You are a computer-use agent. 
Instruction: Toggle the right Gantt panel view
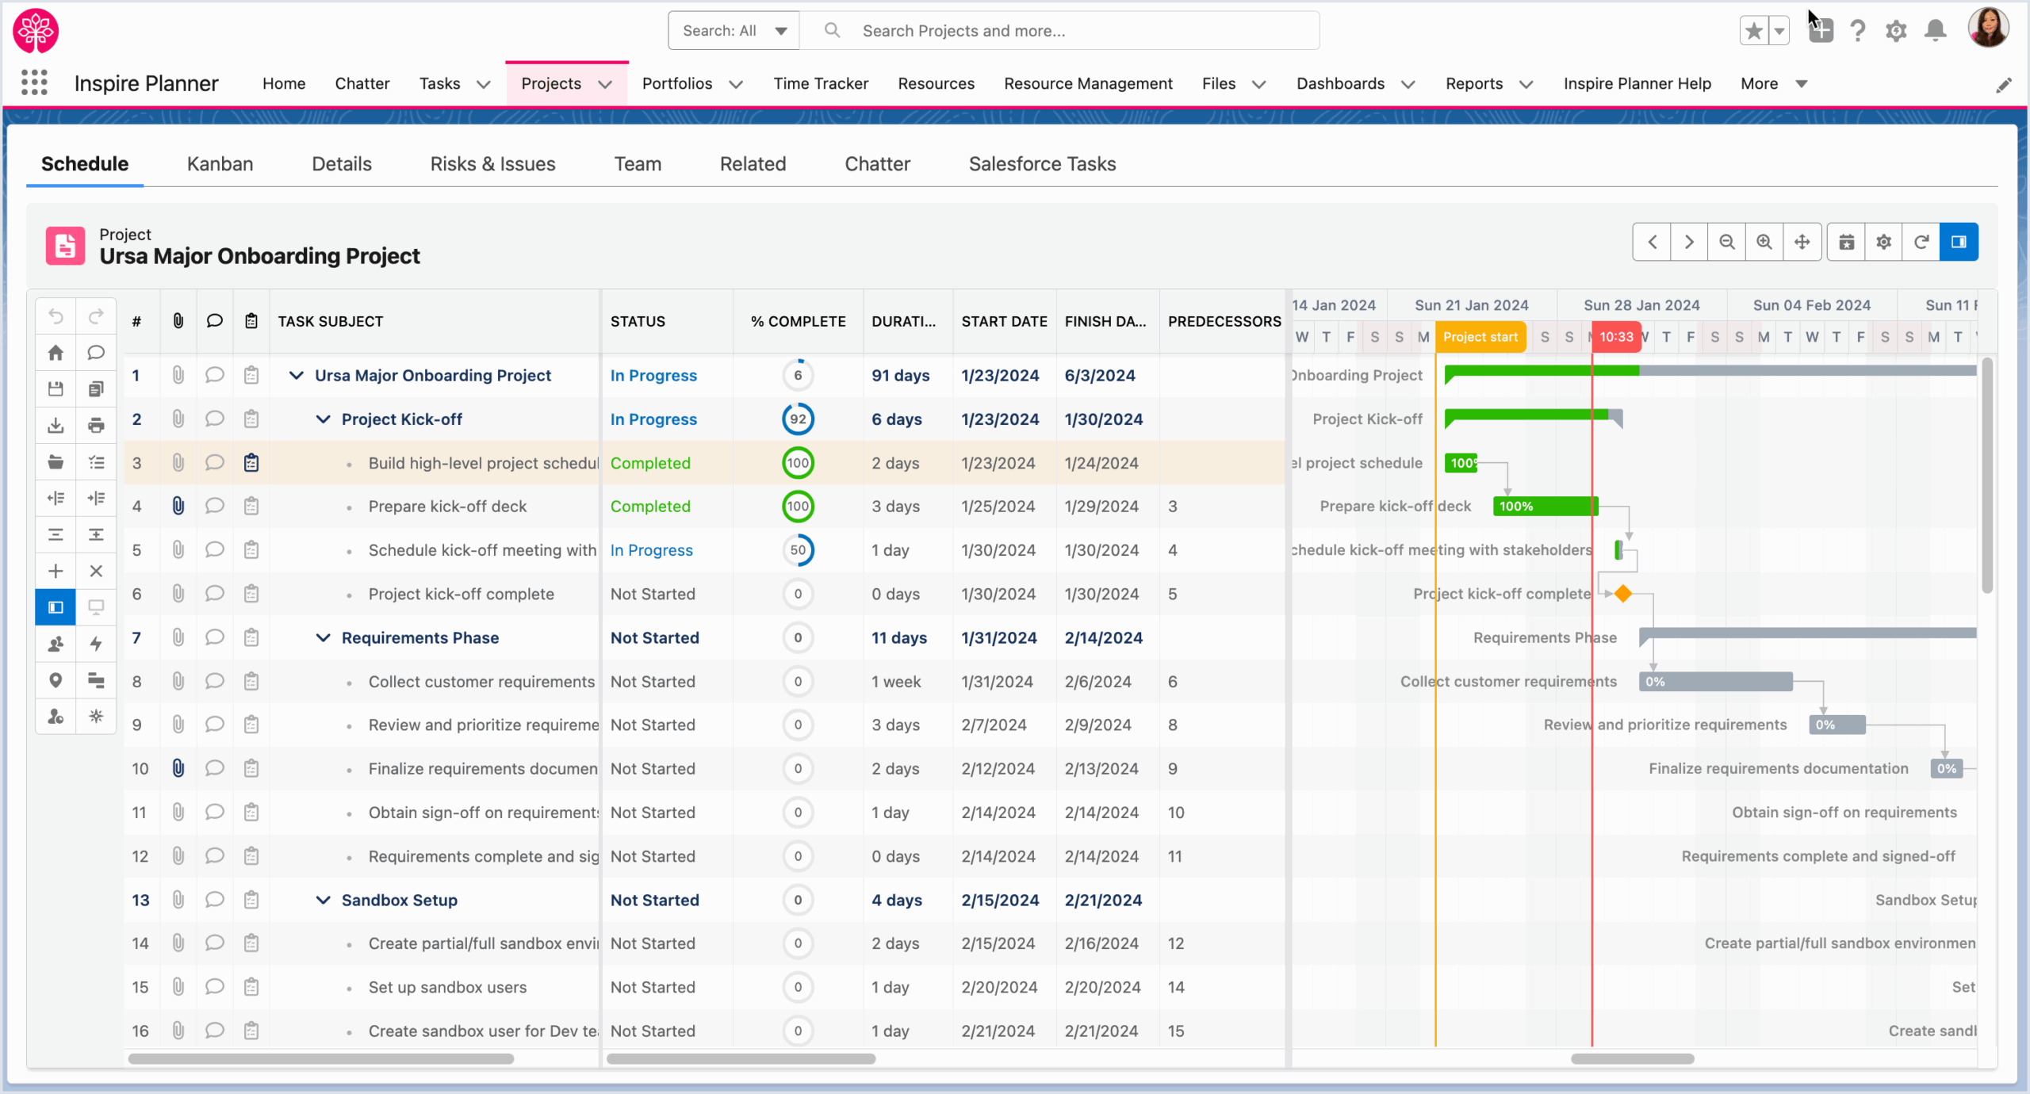coord(1959,242)
